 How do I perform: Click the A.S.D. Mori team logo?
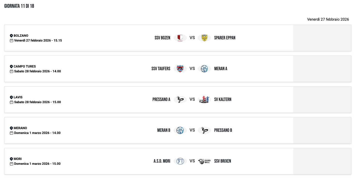pyautogui.click(x=180, y=161)
